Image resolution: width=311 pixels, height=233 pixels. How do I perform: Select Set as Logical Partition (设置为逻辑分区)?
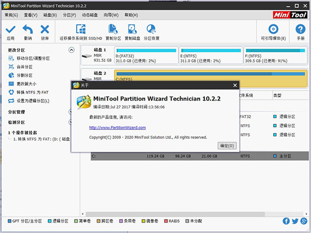coord(29,101)
